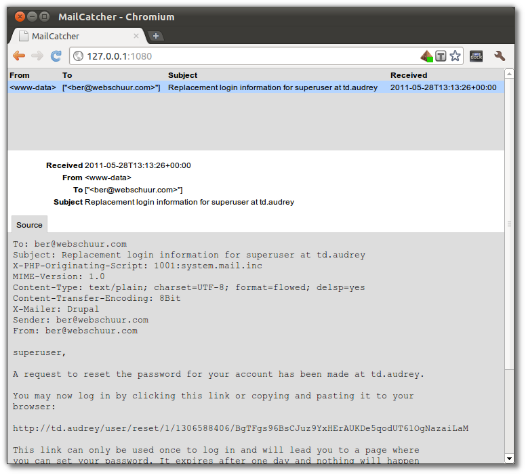
Task: Click the Received column header
Action: 409,75
